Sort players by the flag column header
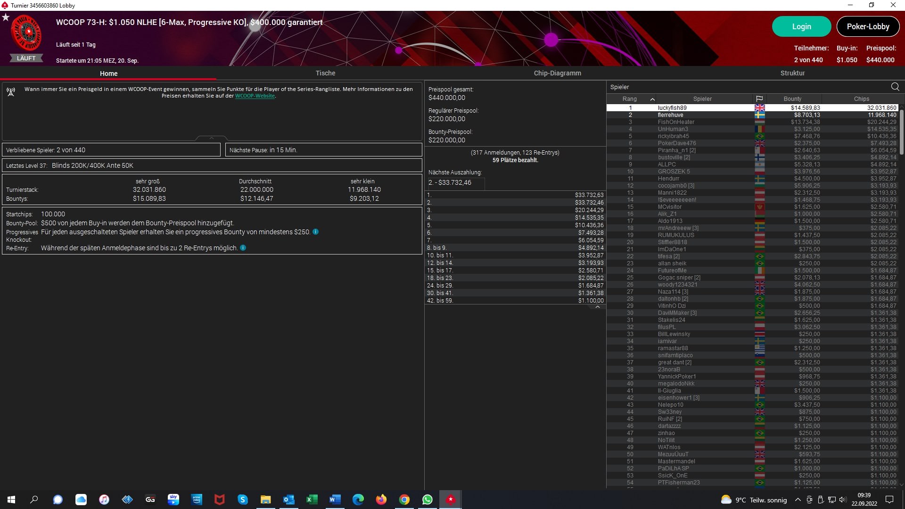 click(x=759, y=99)
